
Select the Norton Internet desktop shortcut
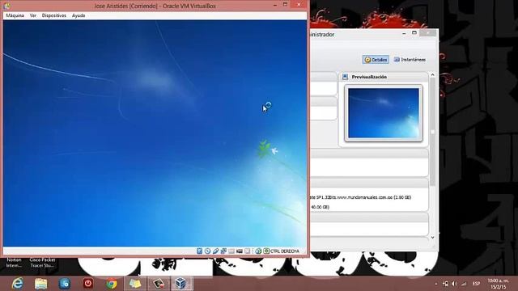click(14, 263)
